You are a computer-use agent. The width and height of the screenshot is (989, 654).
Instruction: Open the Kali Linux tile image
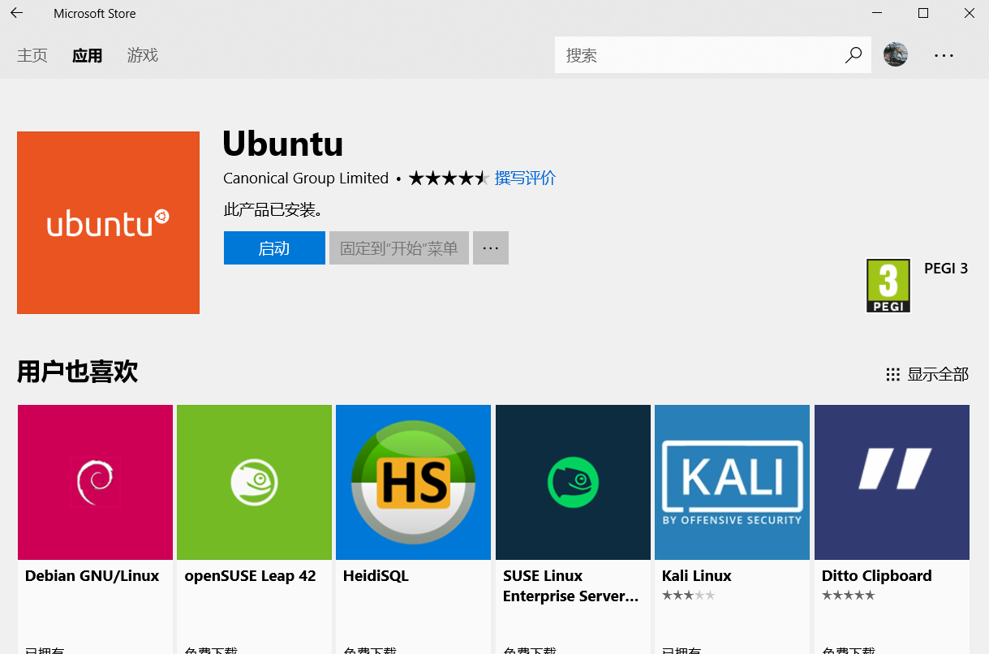(732, 482)
